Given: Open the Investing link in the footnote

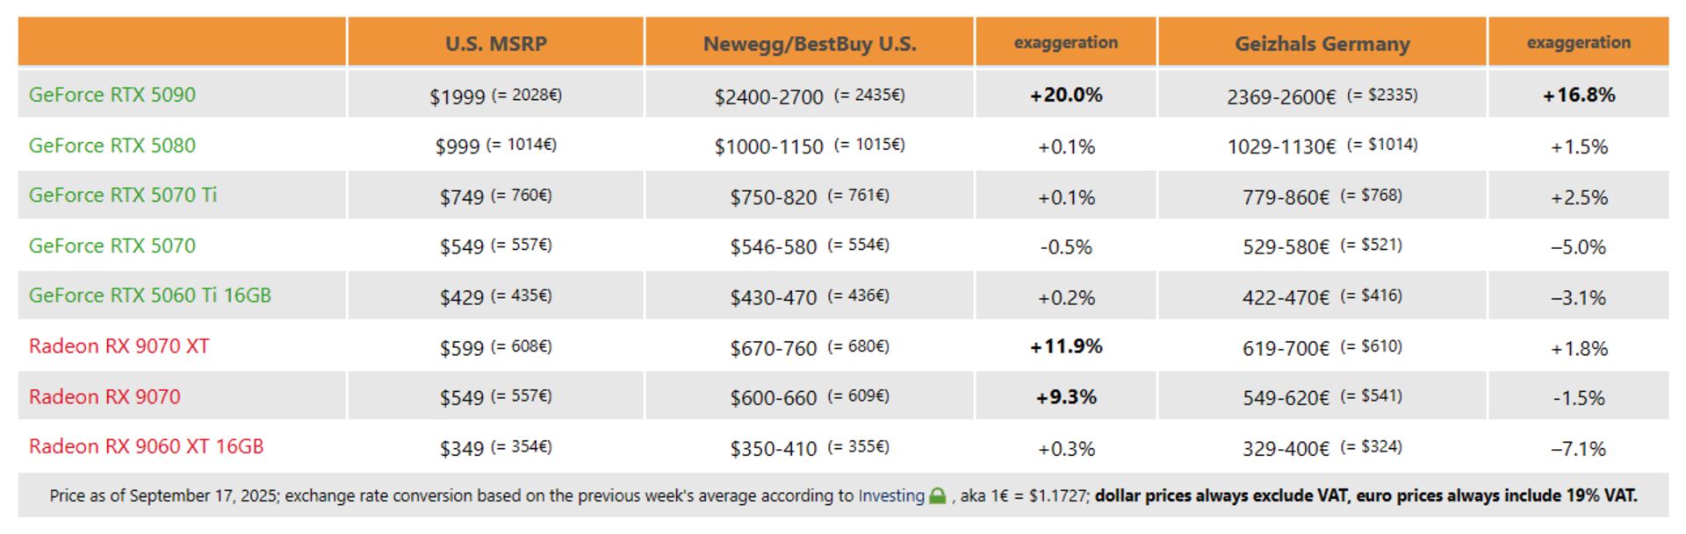Looking at the screenshot, I should [x=891, y=495].
